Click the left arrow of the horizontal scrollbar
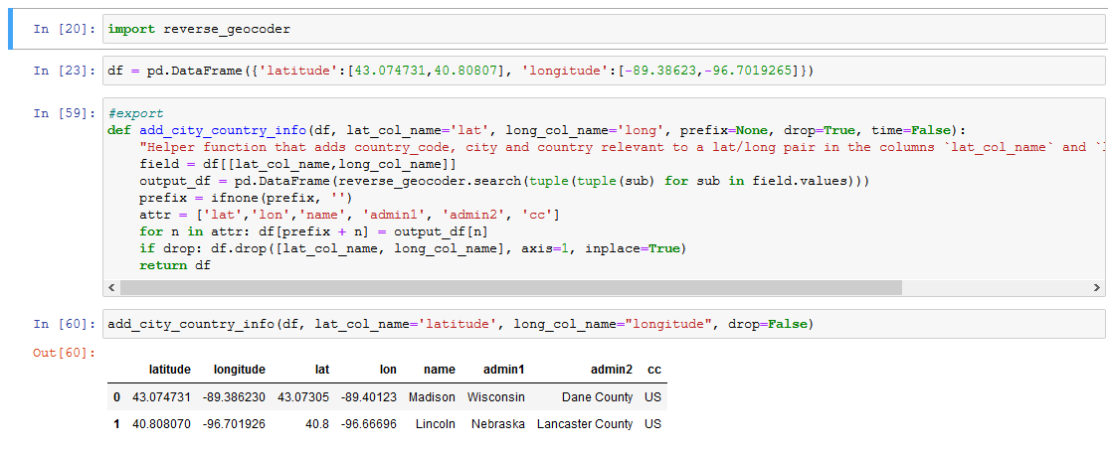Viewport: 1108px width, 455px height. point(111,288)
